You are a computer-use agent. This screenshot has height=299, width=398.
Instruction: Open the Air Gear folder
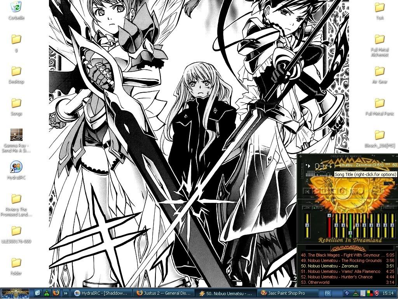click(x=379, y=75)
